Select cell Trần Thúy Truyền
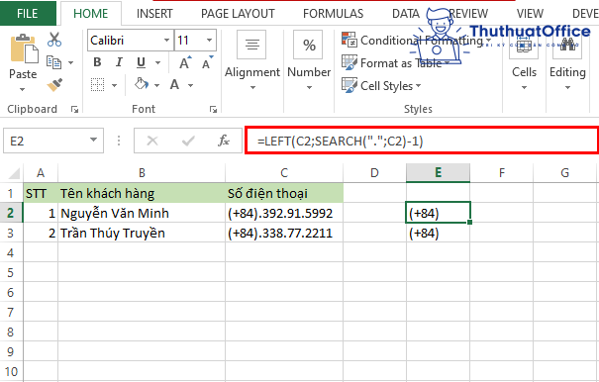The image size is (599, 382). [142, 233]
